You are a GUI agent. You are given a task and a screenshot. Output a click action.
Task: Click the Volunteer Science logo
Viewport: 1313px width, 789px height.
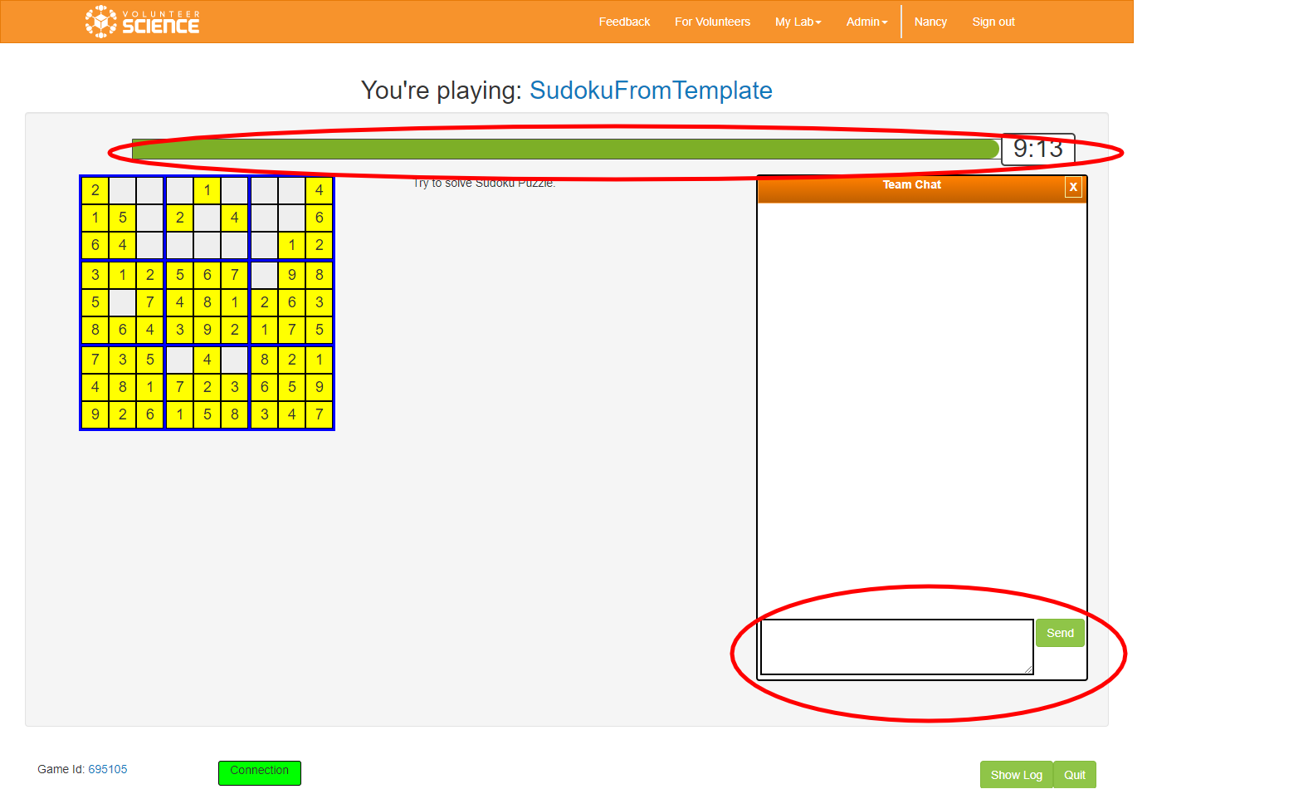point(142,22)
